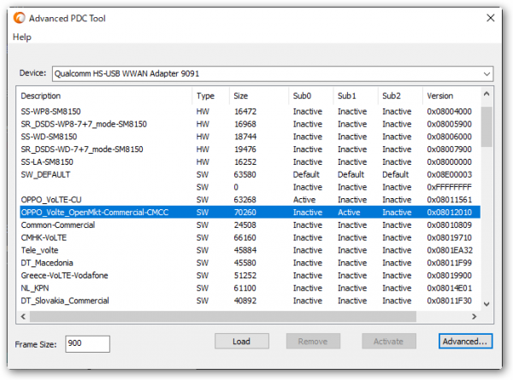
Task: Click the Sub2 column header
Action: pyautogui.click(x=400, y=96)
